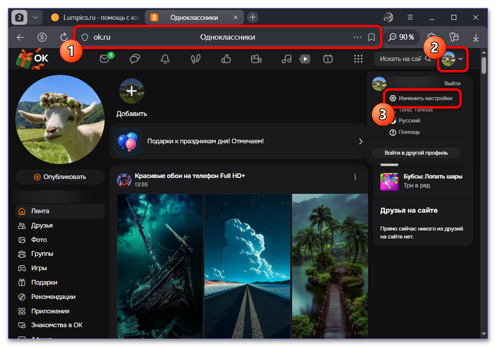Open the shipwreck wallpaper image
This screenshot has width=496, height=347.
[x=160, y=266]
